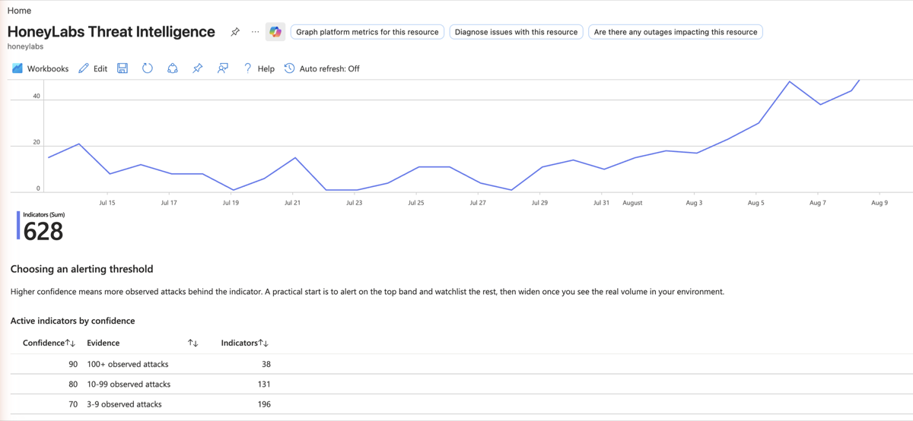Click the honeylabs subtitle text
The height and width of the screenshot is (421, 913).
coord(26,46)
